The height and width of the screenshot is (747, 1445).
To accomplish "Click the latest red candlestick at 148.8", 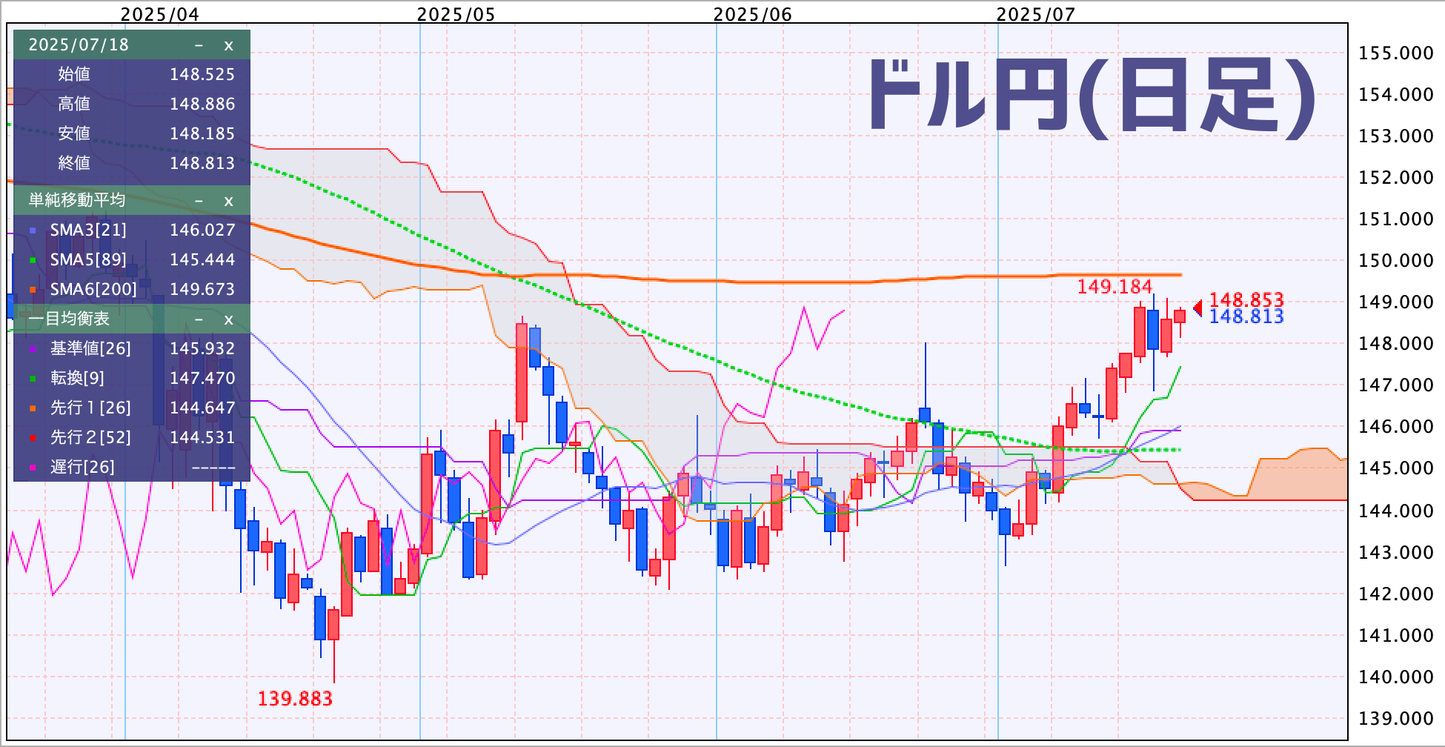I will click(x=1180, y=316).
